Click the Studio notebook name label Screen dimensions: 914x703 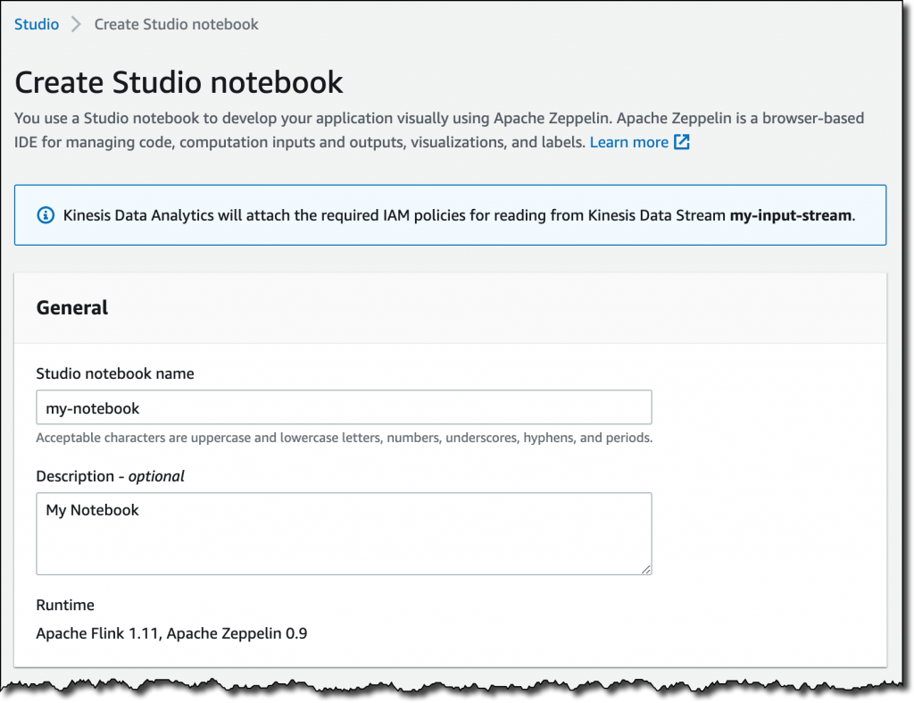tap(115, 373)
